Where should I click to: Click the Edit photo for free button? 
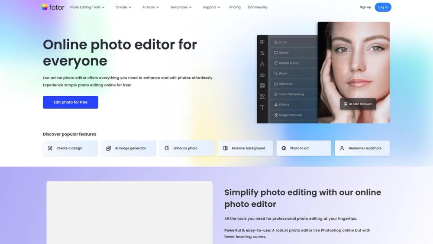(x=71, y=102)
